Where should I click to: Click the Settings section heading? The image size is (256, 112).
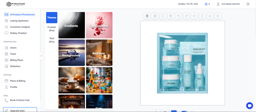click(x=7, y=75)
